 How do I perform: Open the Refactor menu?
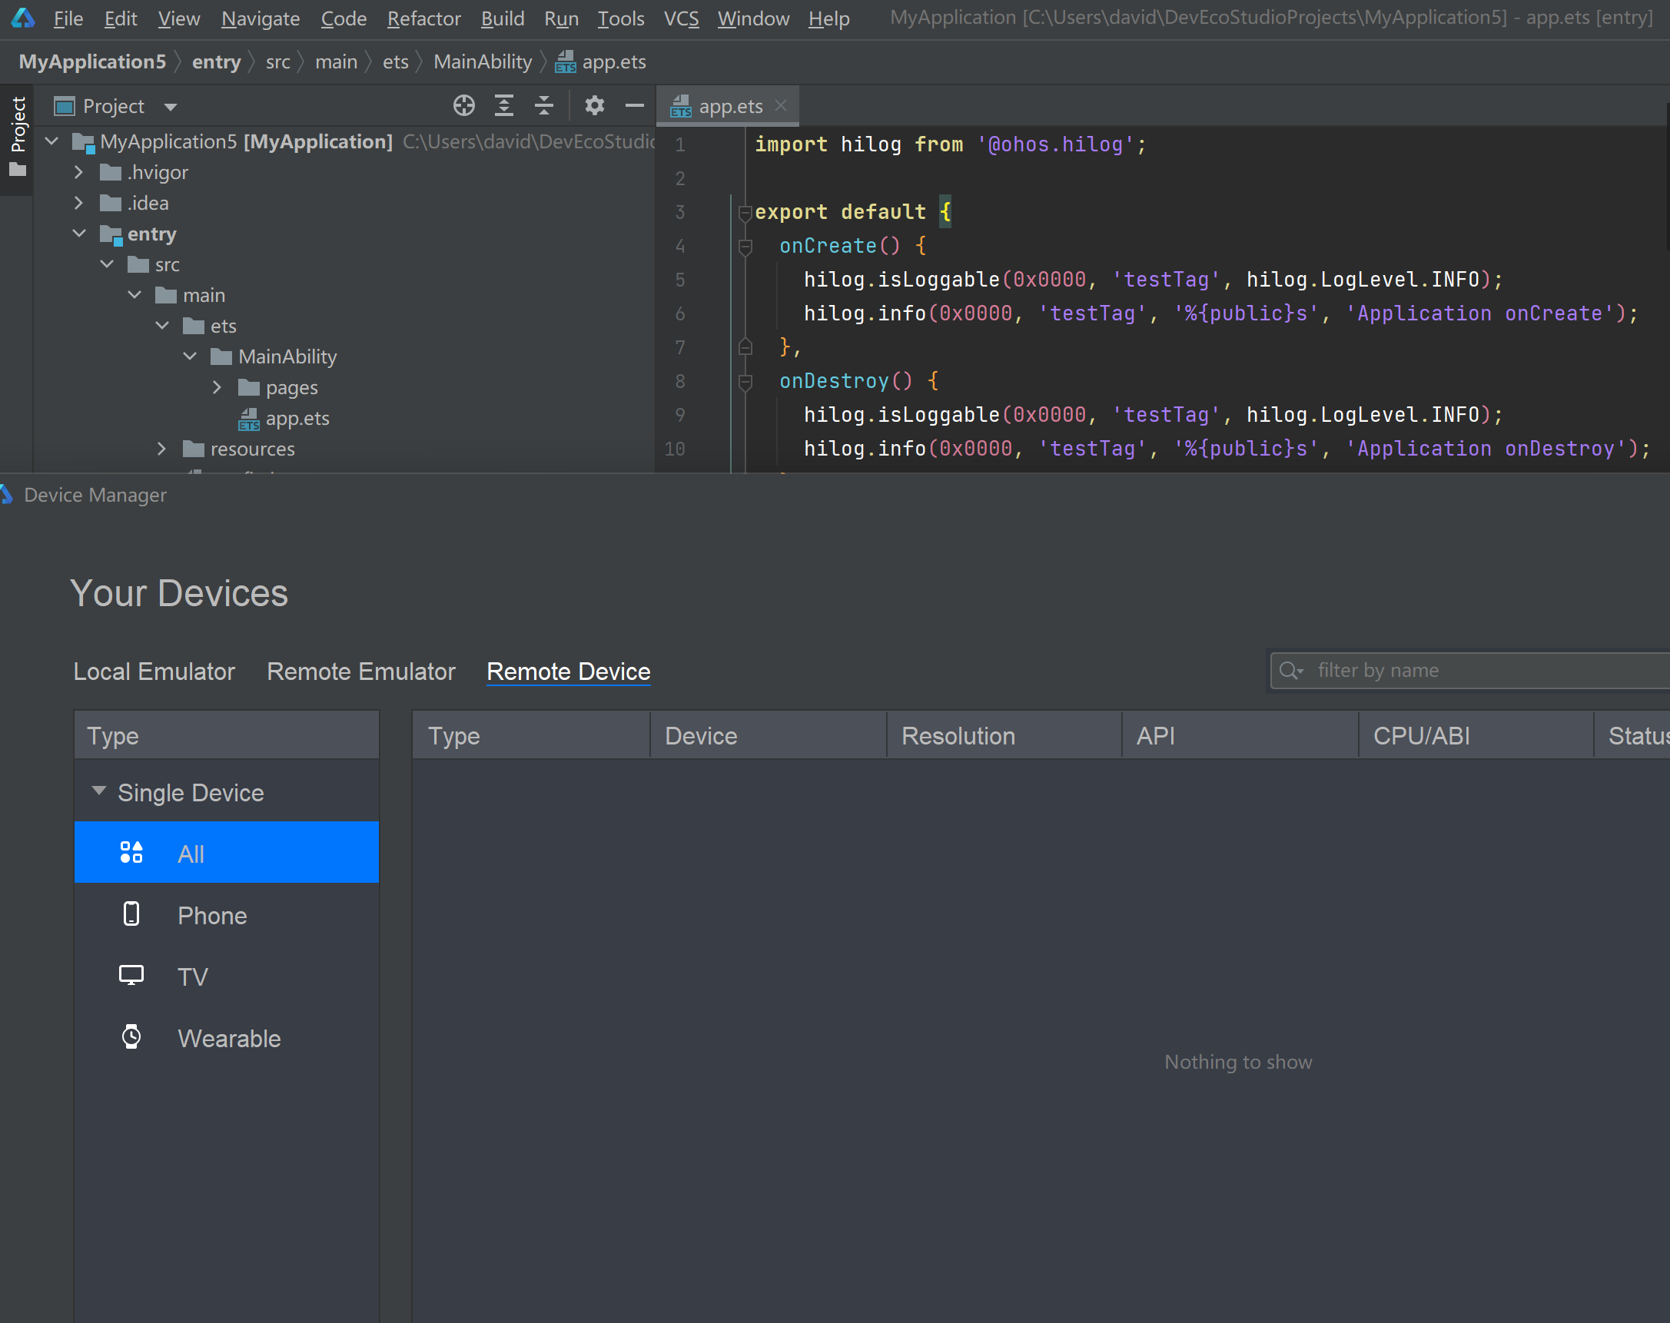point(423,18)
